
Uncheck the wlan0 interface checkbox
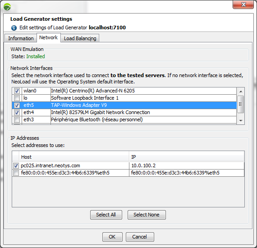pos(17,91)
